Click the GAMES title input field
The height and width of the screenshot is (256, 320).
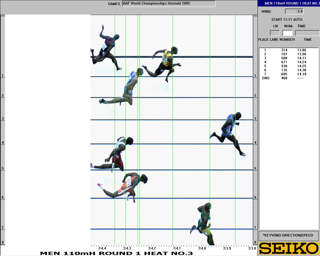click(169, 4)
